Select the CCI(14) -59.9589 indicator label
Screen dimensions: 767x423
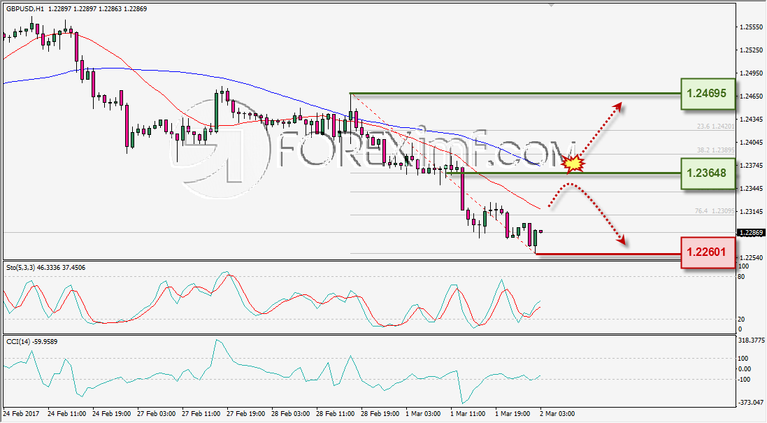point(31,341)
